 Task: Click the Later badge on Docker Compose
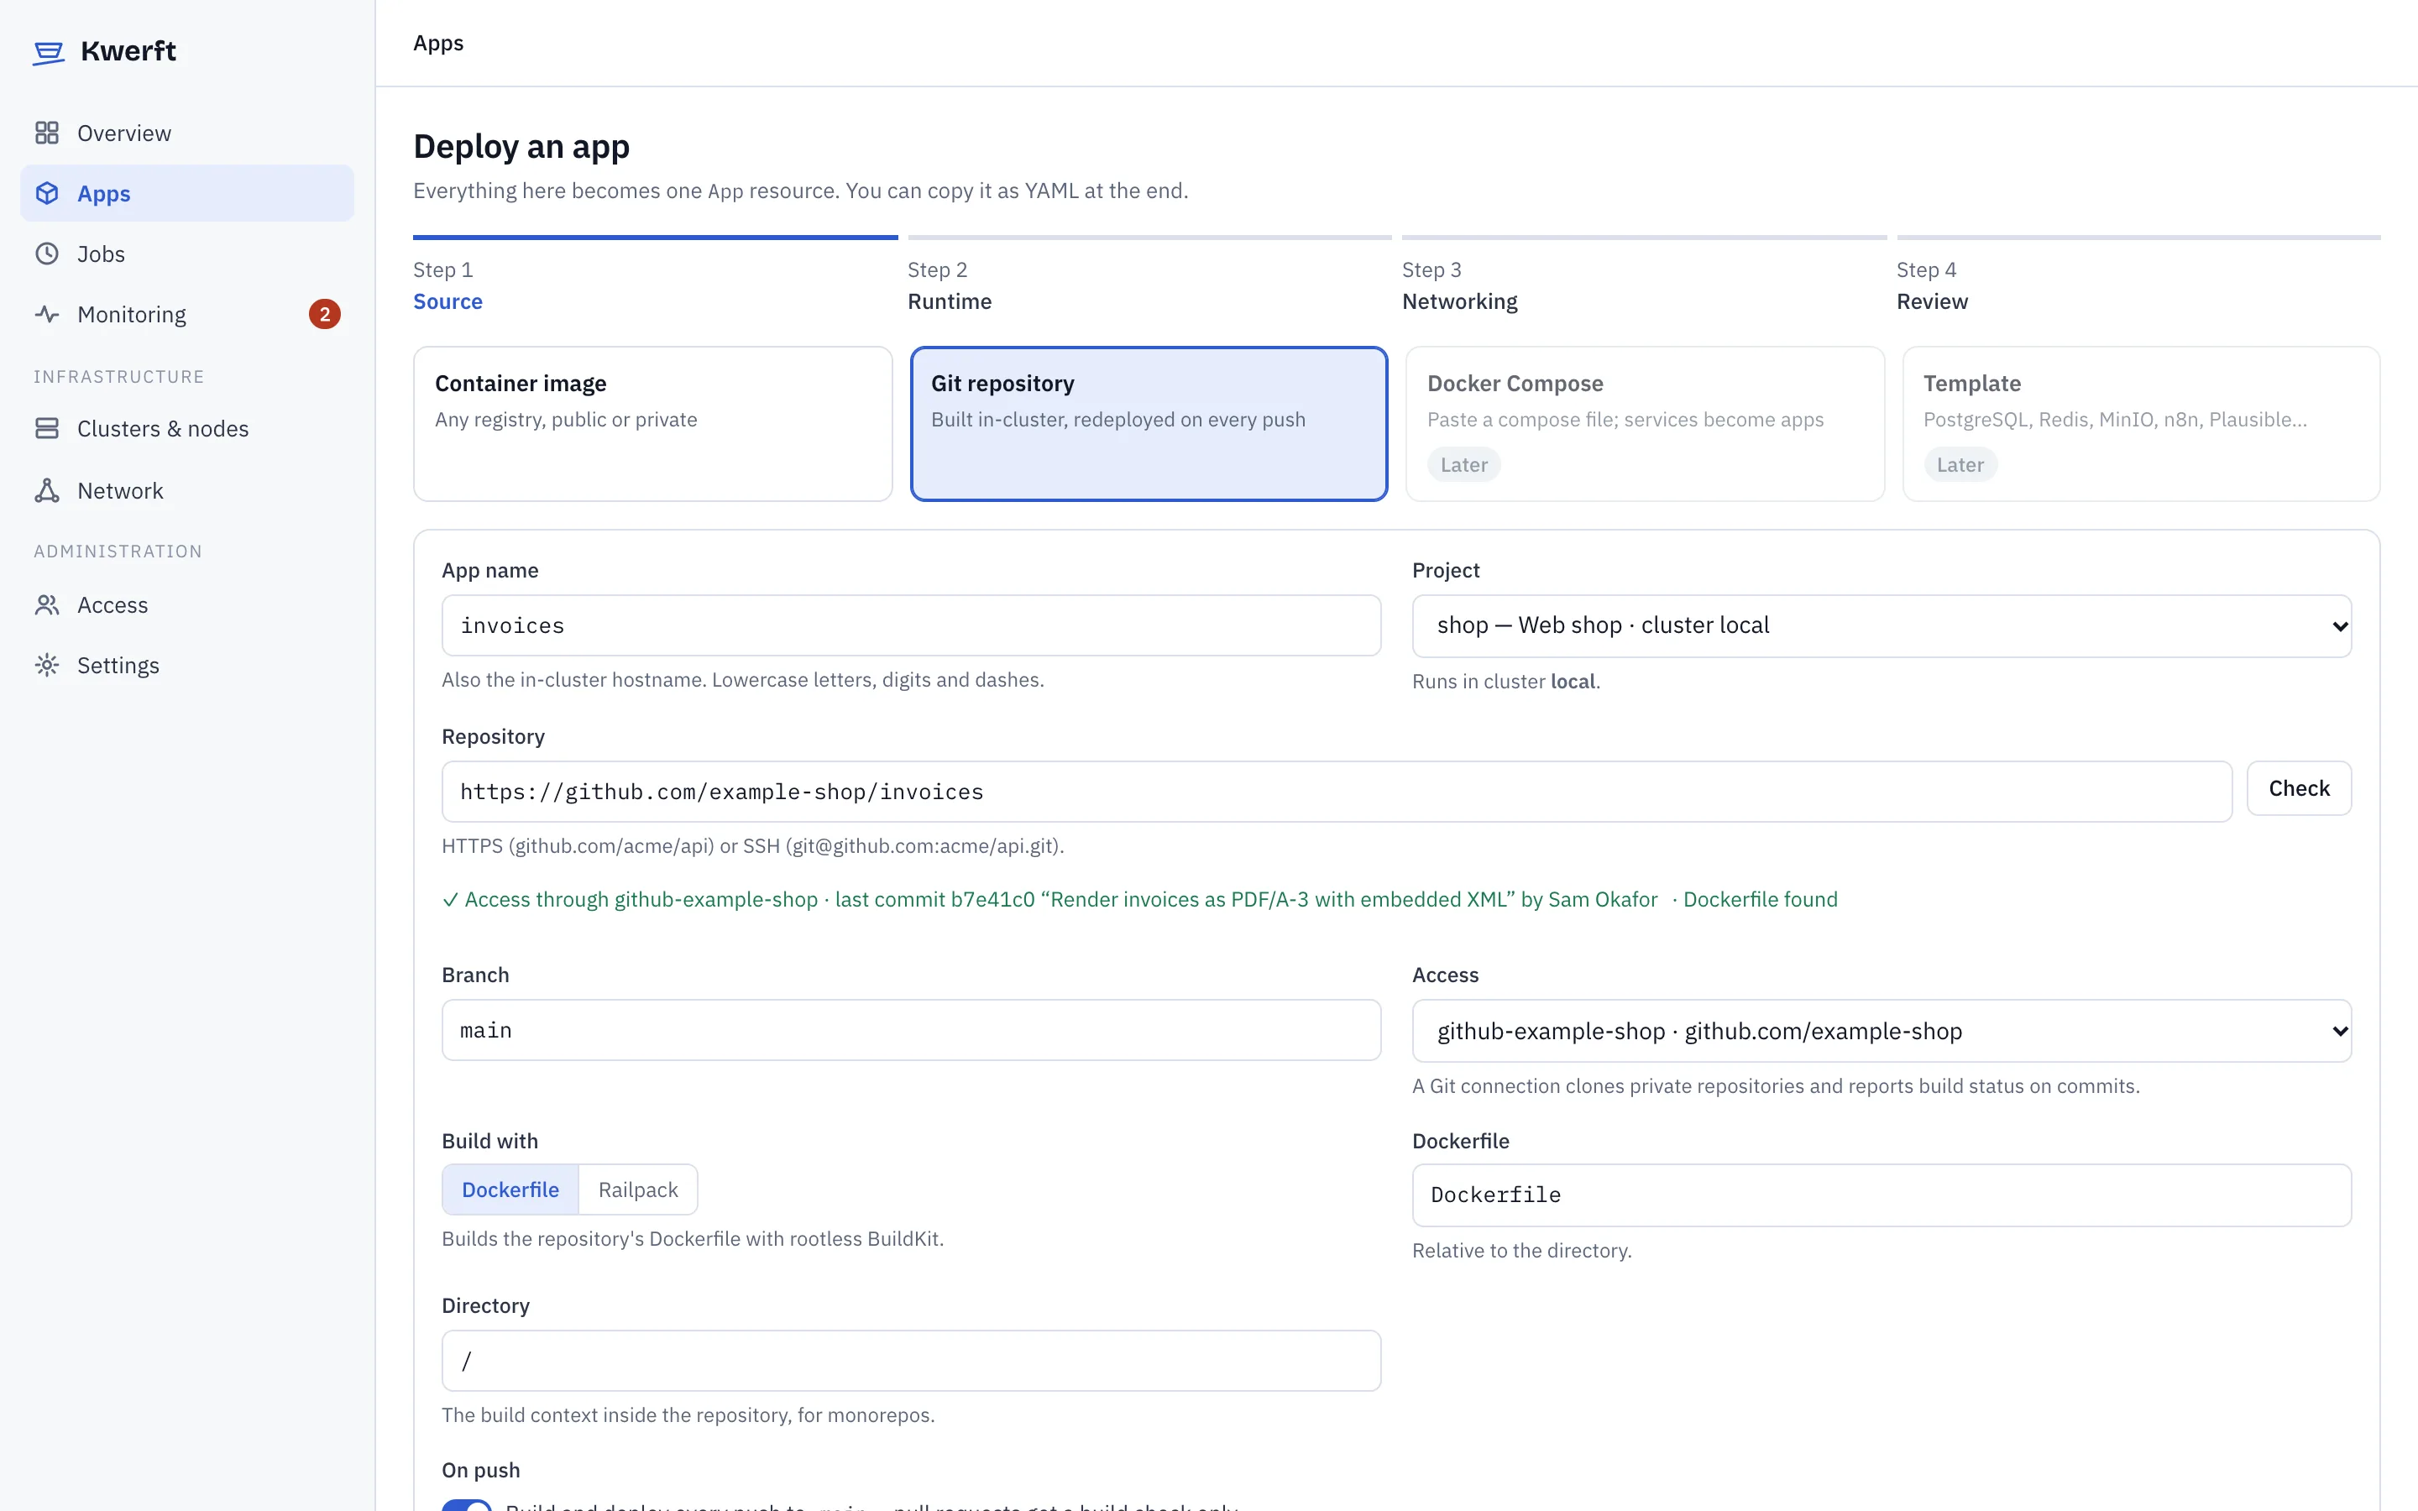[x=1463, y=465]
